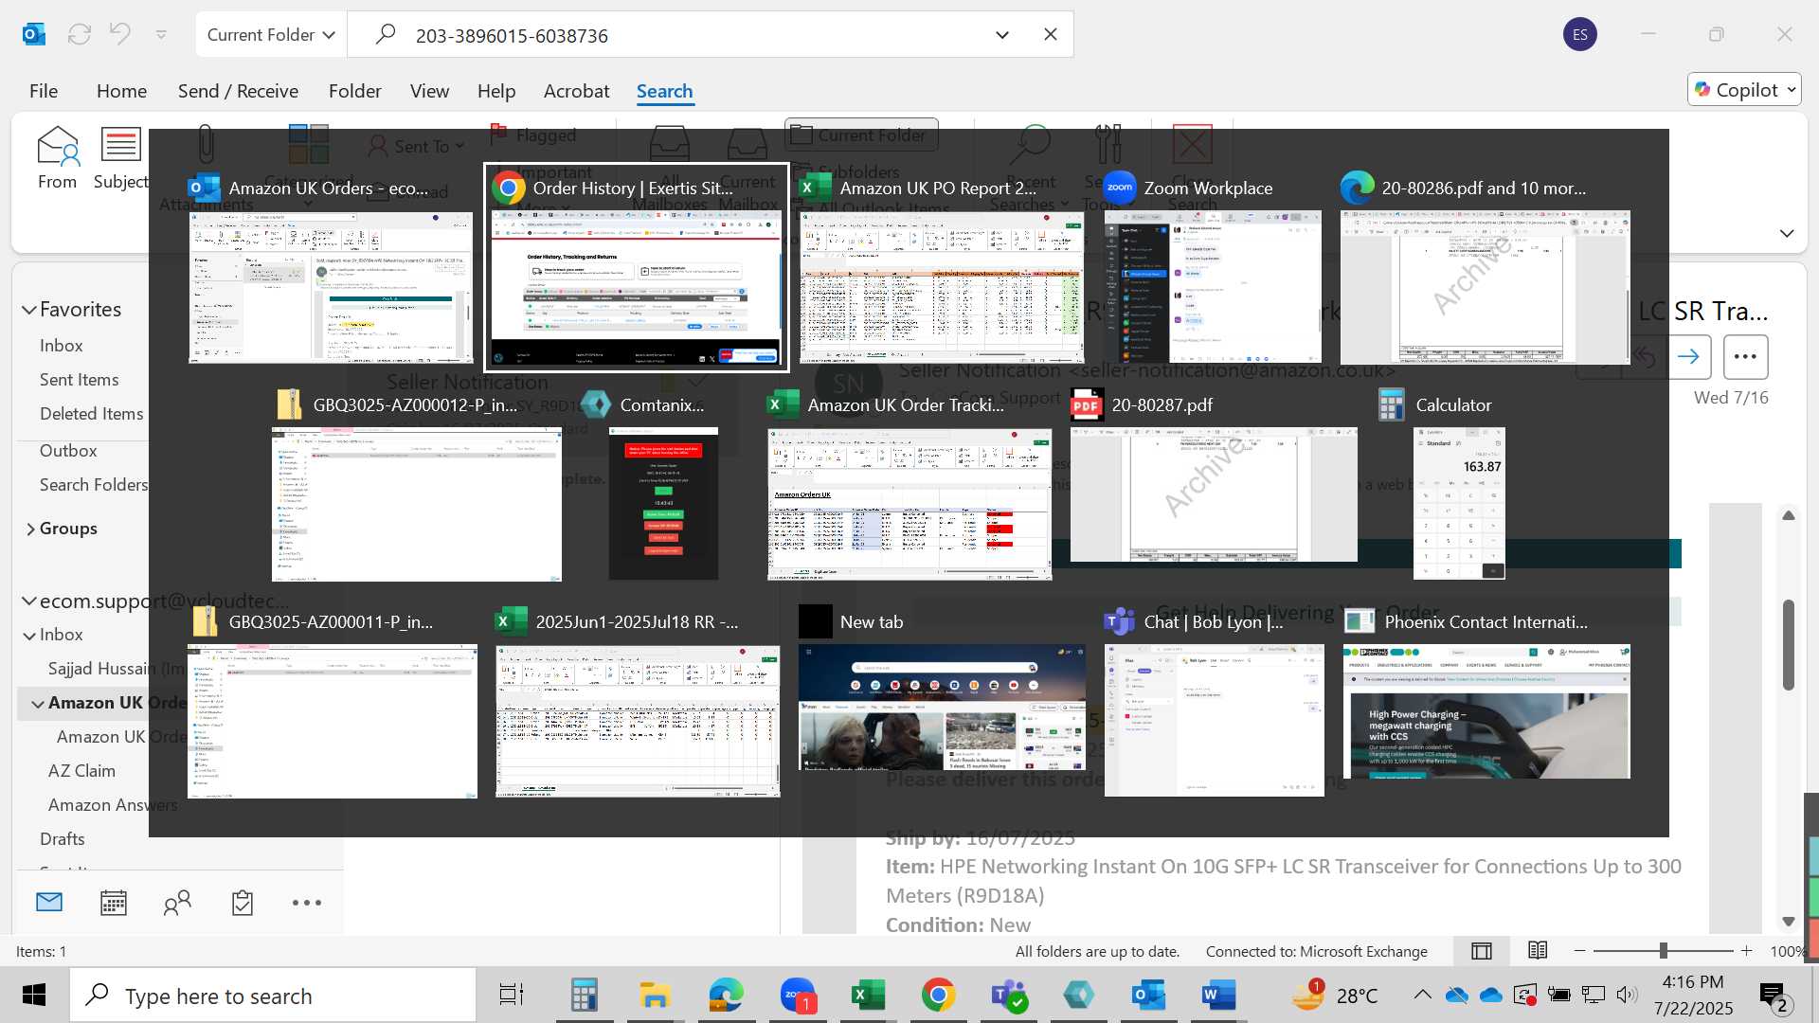Switch to Mail view icon
1819x1023 pixels.
(x=49, y=903)
